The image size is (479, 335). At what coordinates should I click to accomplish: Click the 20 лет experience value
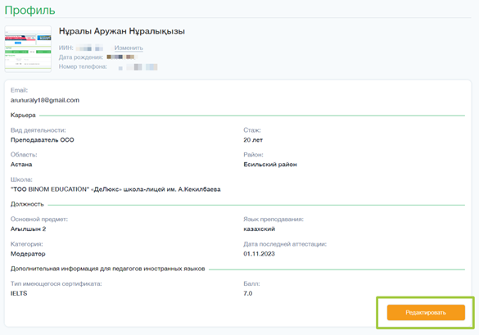(x=253, y=140)
